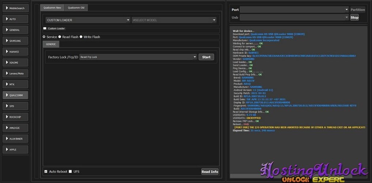
Task: Click the 'Wait for device...' log line
Action: 243,31
